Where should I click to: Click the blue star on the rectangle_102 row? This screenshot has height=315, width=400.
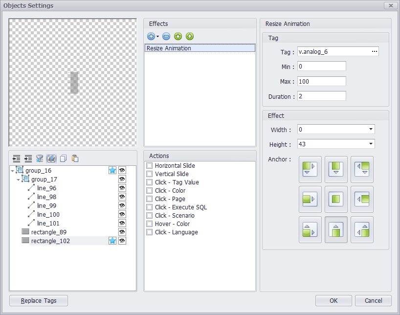click(x=112, y=241)
